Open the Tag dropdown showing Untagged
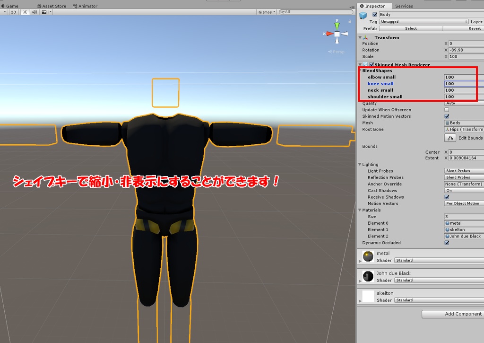This screenshot has width=484, height=343. point(423,21)
